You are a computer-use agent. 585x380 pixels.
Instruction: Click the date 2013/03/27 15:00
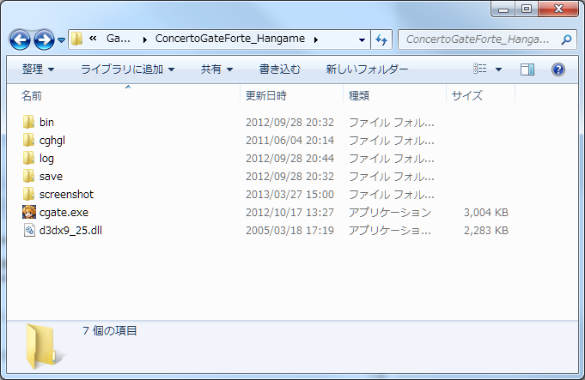click(289, 195)
